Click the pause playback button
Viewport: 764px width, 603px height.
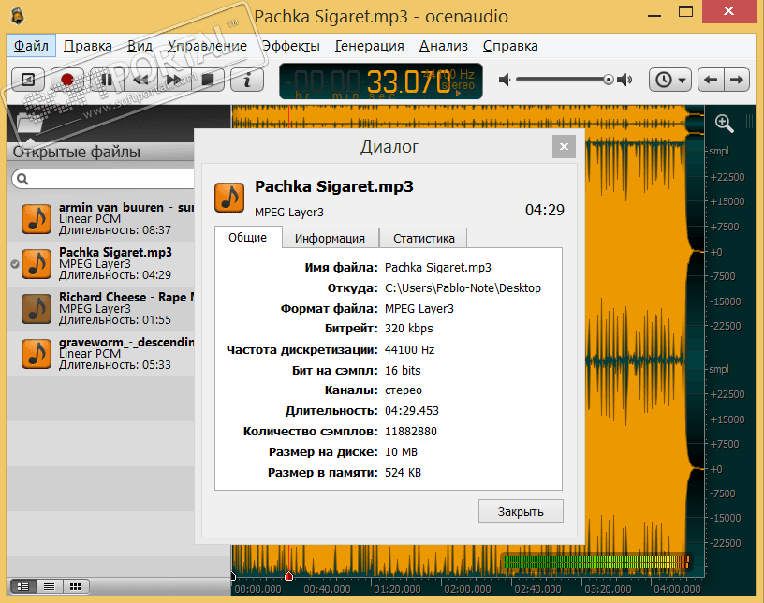[106, 80]
